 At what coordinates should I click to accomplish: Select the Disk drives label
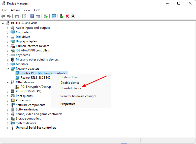(x=23, y=37)
